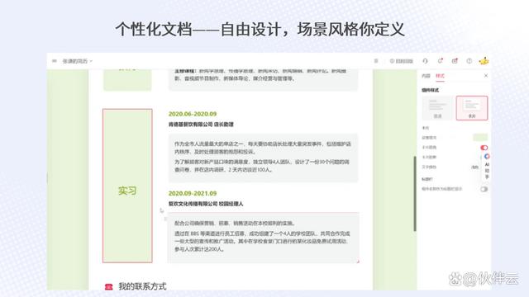
Task: Open the hamburger menu in top-left corner
Action: [x=55, y=61]
